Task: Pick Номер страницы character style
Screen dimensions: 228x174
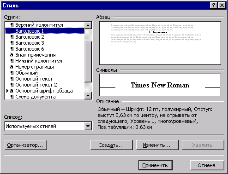Action: click(x=45, y=67)
